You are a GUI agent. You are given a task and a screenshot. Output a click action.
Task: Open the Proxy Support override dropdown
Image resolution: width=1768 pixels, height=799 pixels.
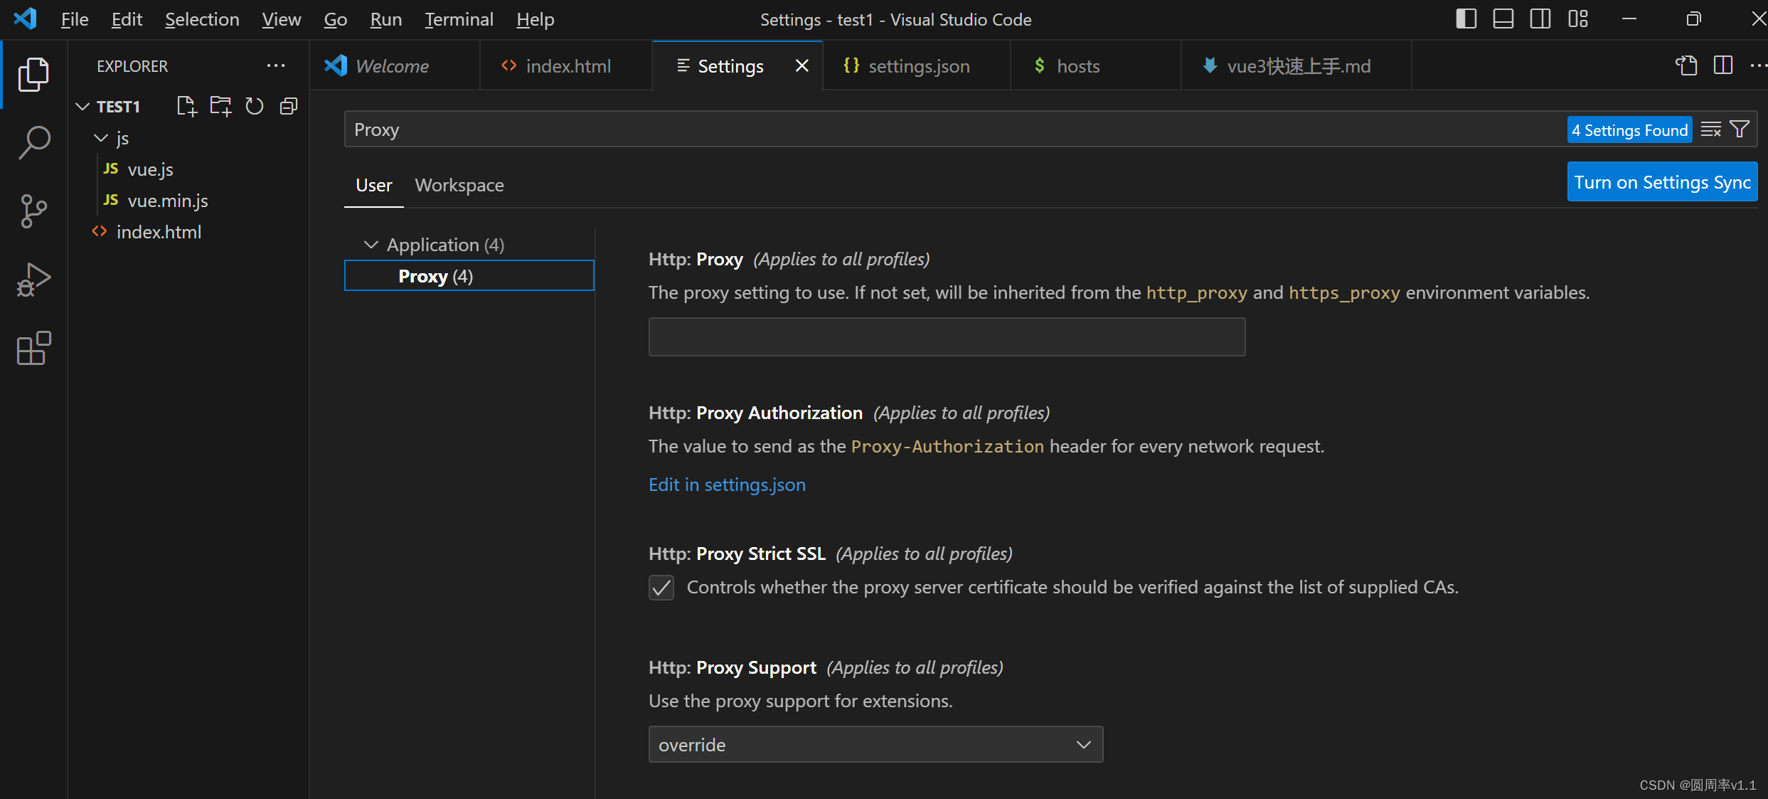click(x=875, y=744)
